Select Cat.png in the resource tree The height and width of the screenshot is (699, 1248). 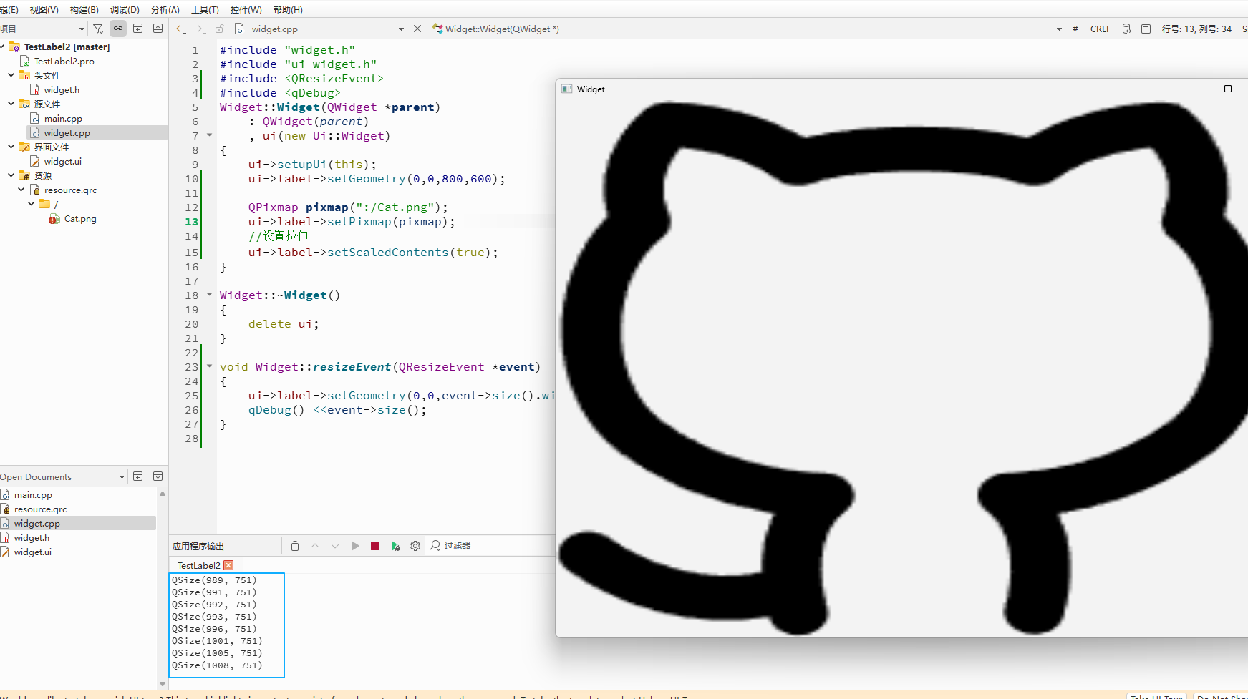pos(80,219)
